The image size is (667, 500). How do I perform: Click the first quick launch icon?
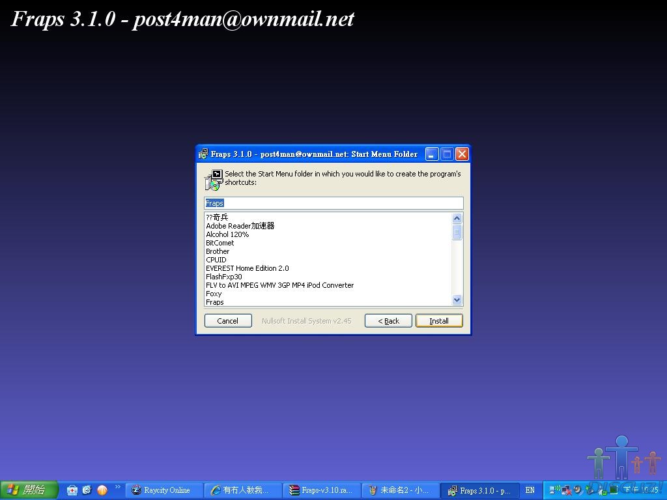click(72, 490)
